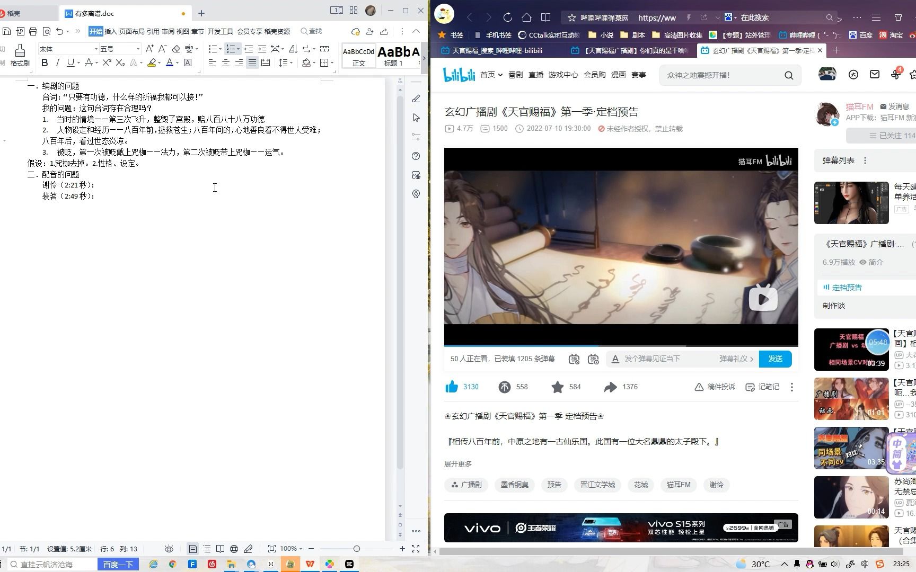
Task: Switch to browser tab 天官赐福_搜索
Action: (x=497, y=51)
